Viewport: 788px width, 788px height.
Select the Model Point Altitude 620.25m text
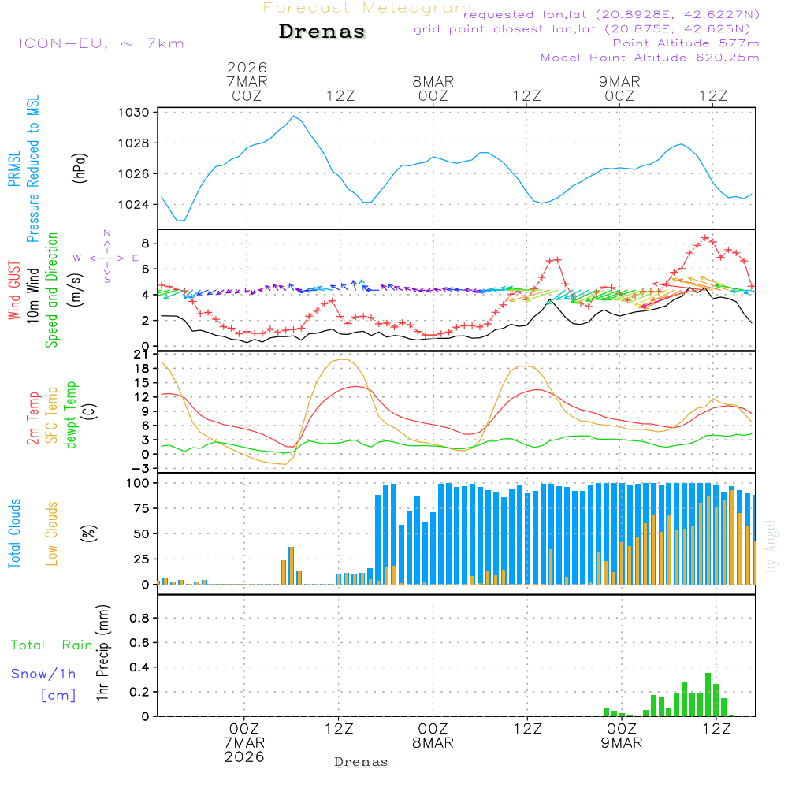click(x=649, y=58)
